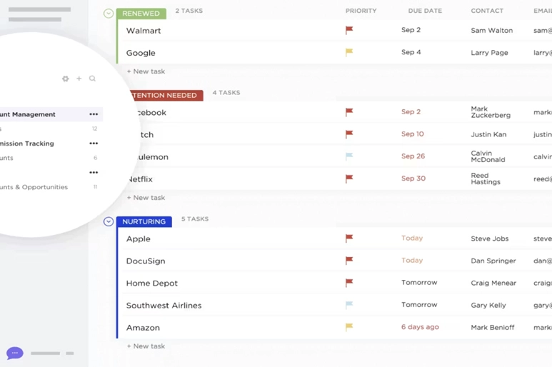The height and width of the screenshot is (367, 552).
Task: Click the Sep 10 due date
Action: click(x=413, y=134)
